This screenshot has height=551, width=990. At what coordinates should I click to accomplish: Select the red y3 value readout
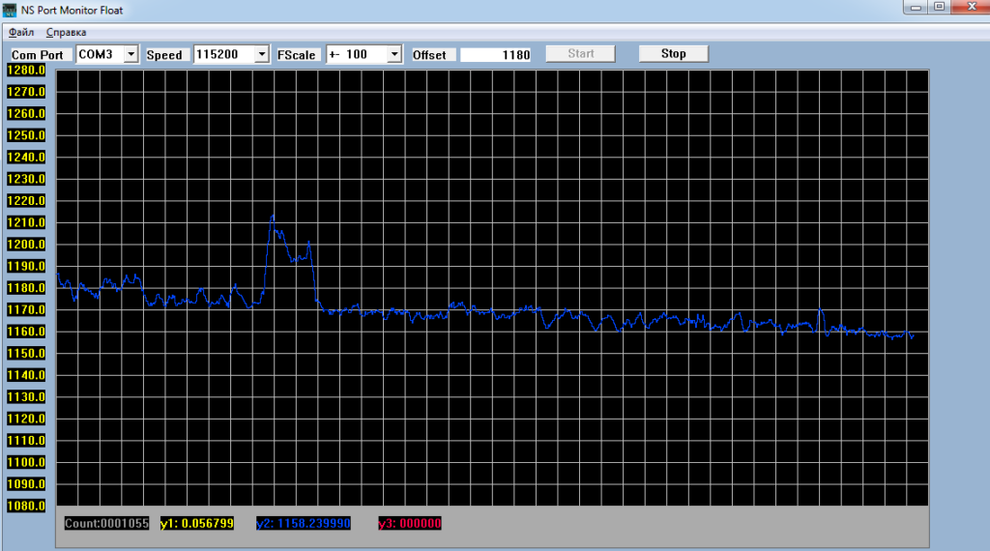click(410, 523)
